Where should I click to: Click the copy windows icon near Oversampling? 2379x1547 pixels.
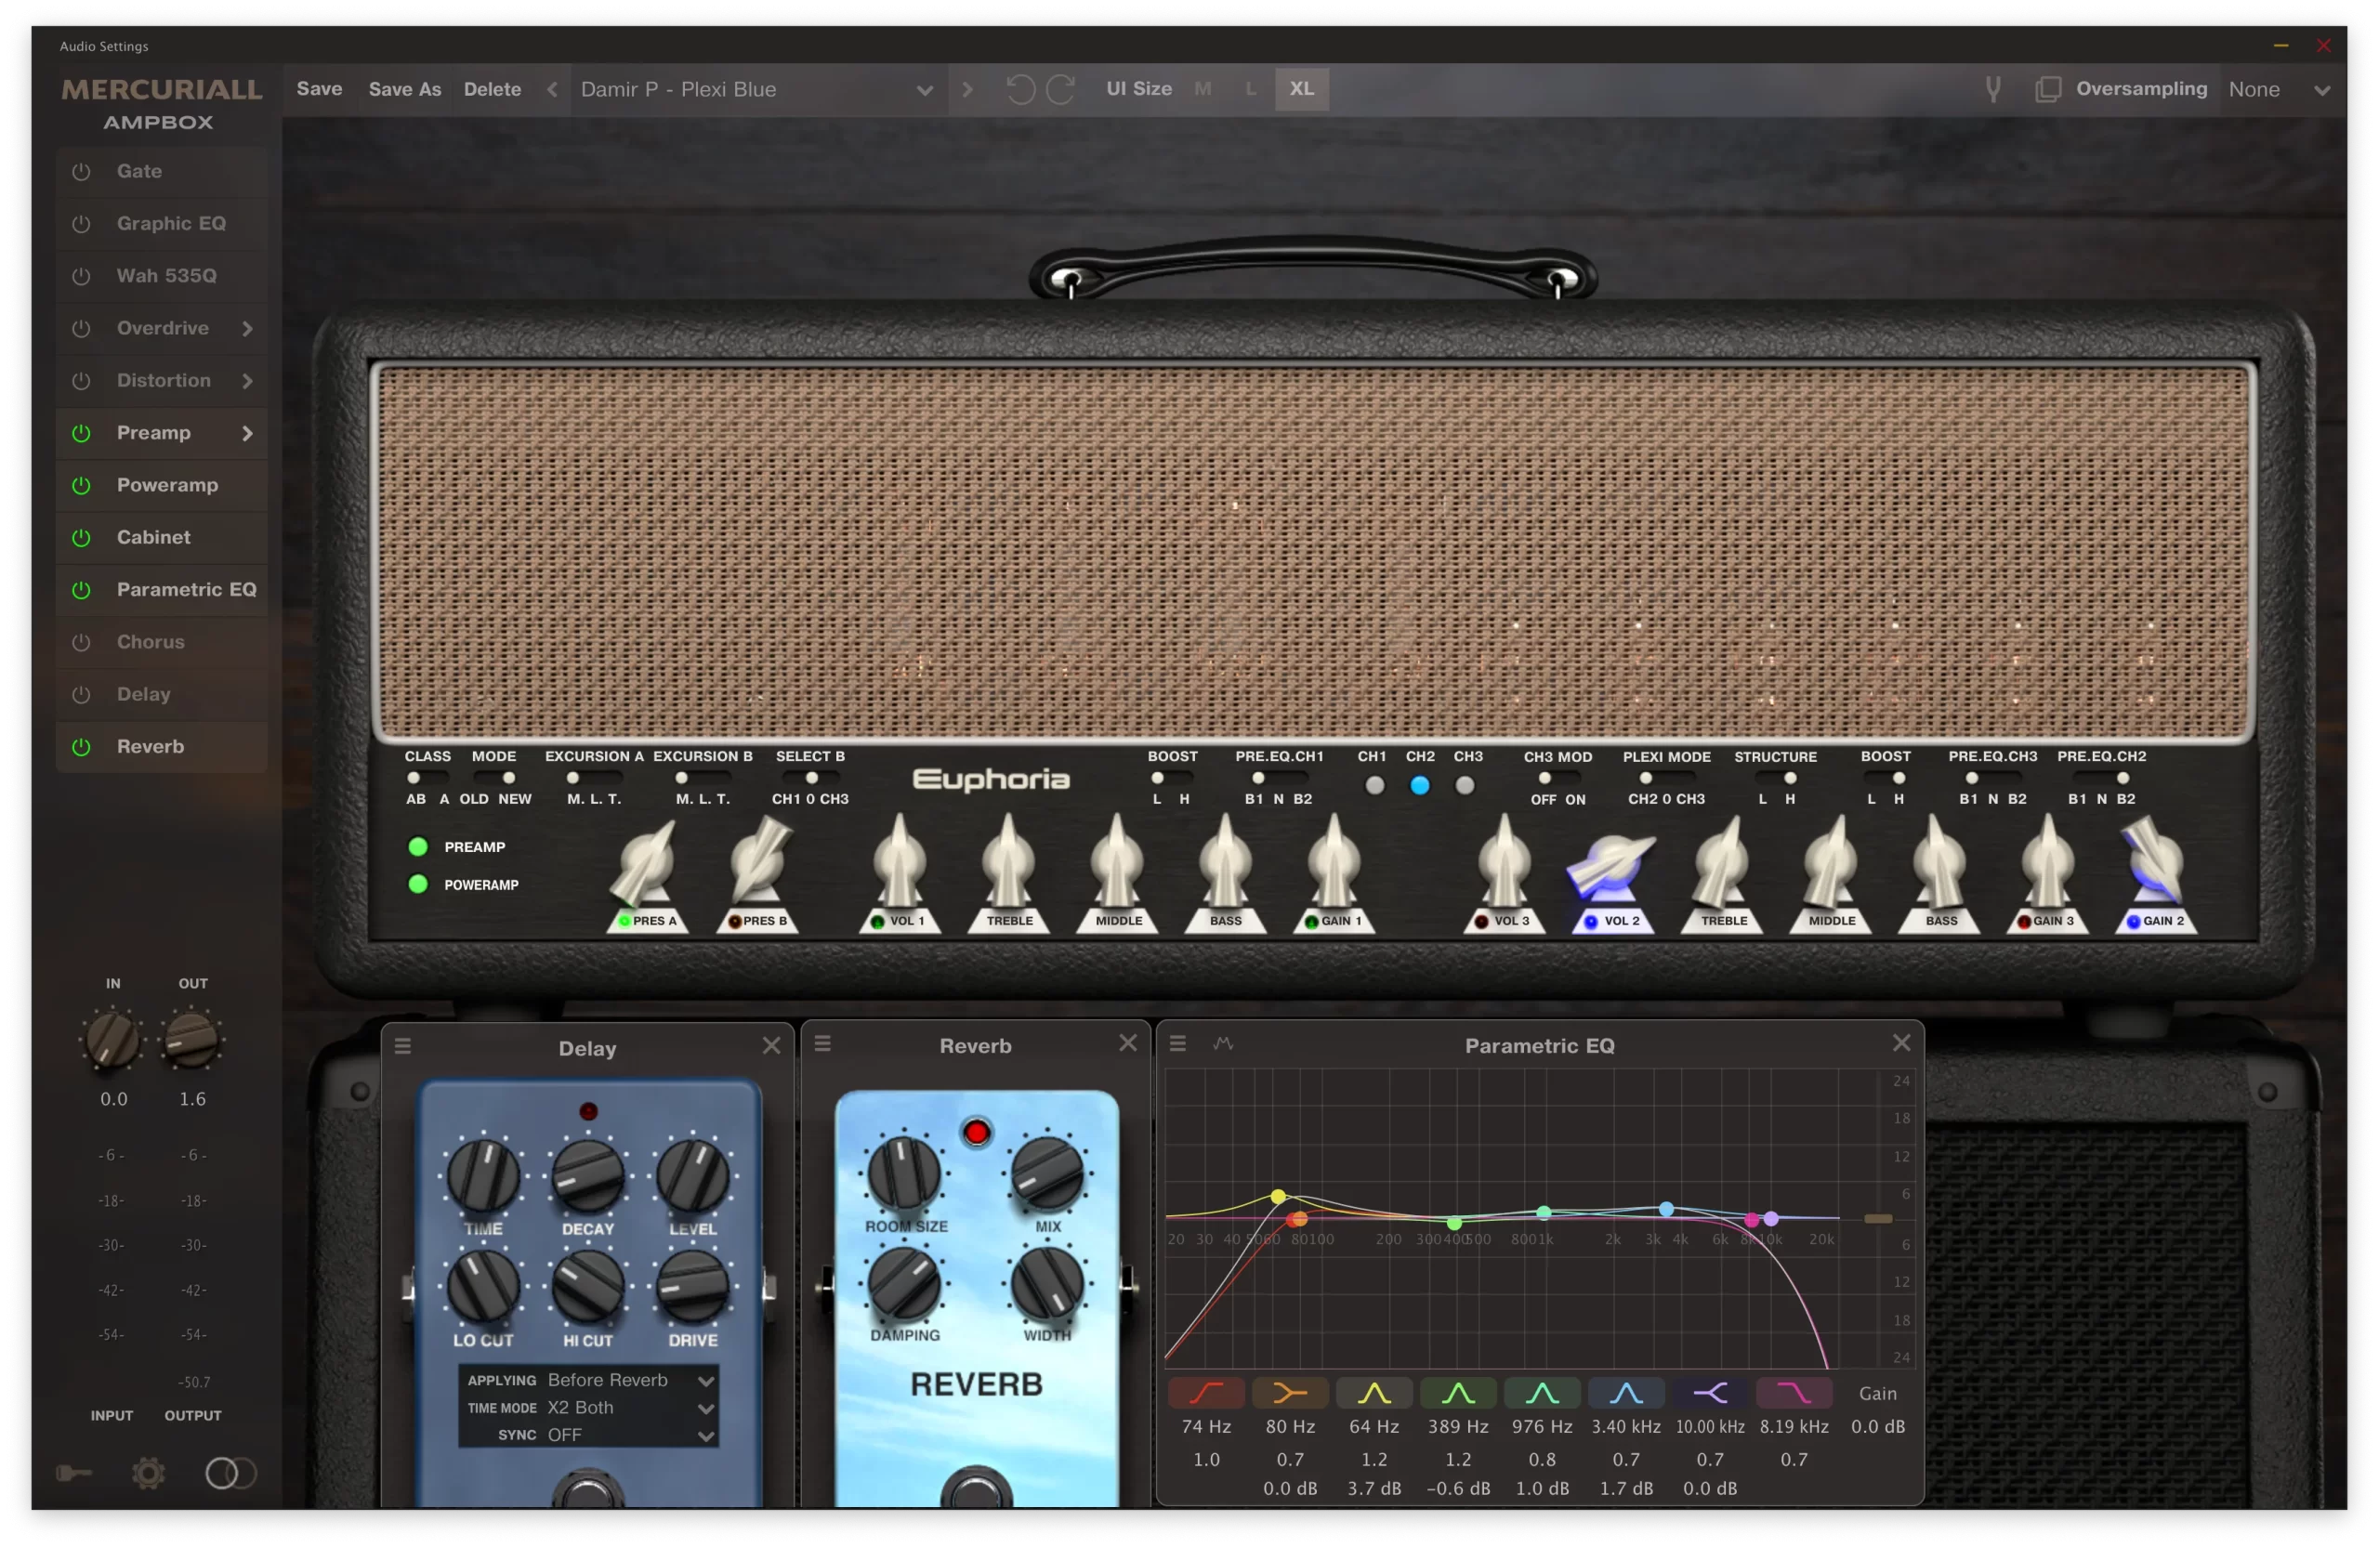[x=2048, y=90]
